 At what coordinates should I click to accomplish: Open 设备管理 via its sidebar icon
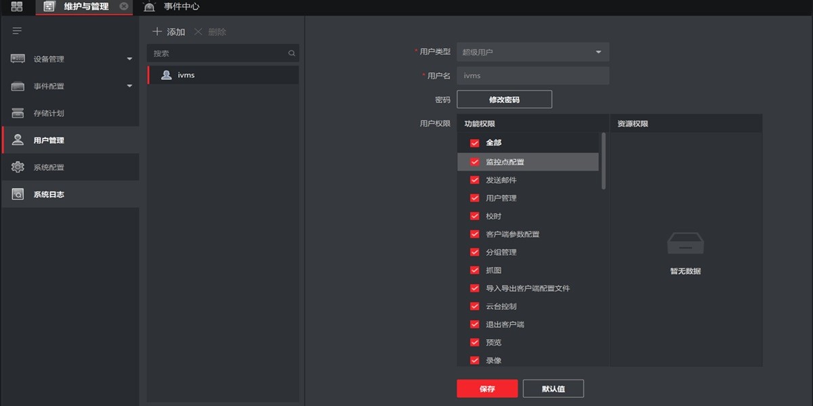coord(17,59)
